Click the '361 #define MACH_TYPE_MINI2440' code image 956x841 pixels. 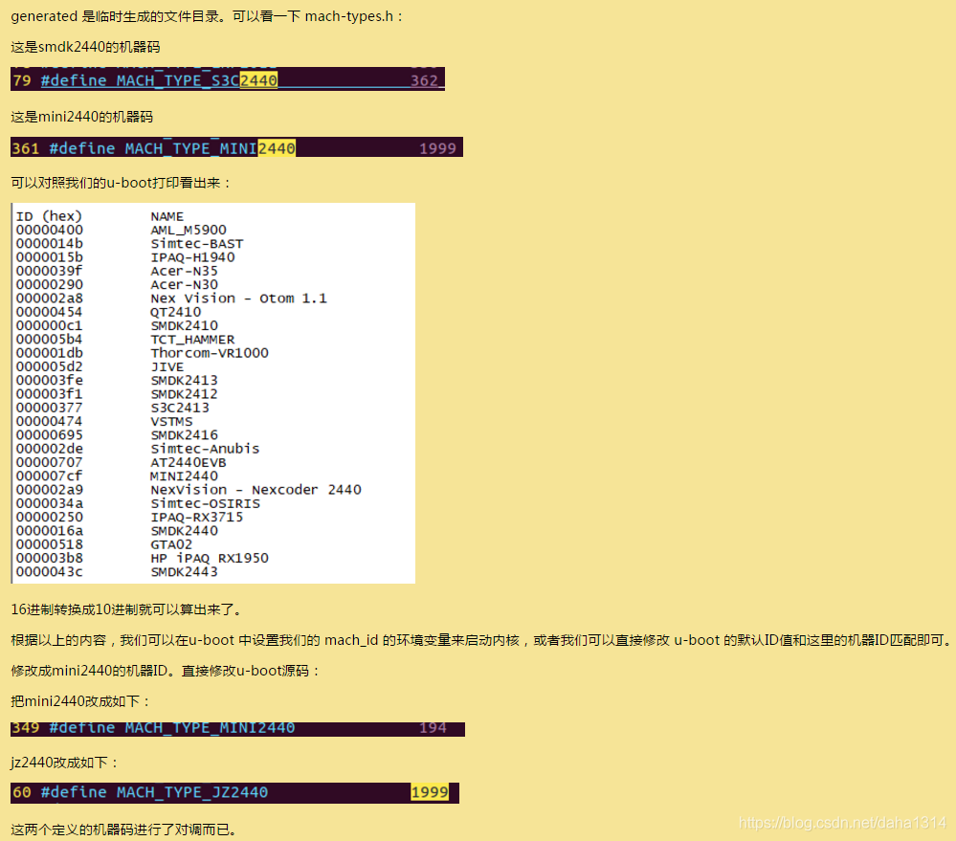pos(236,147)
